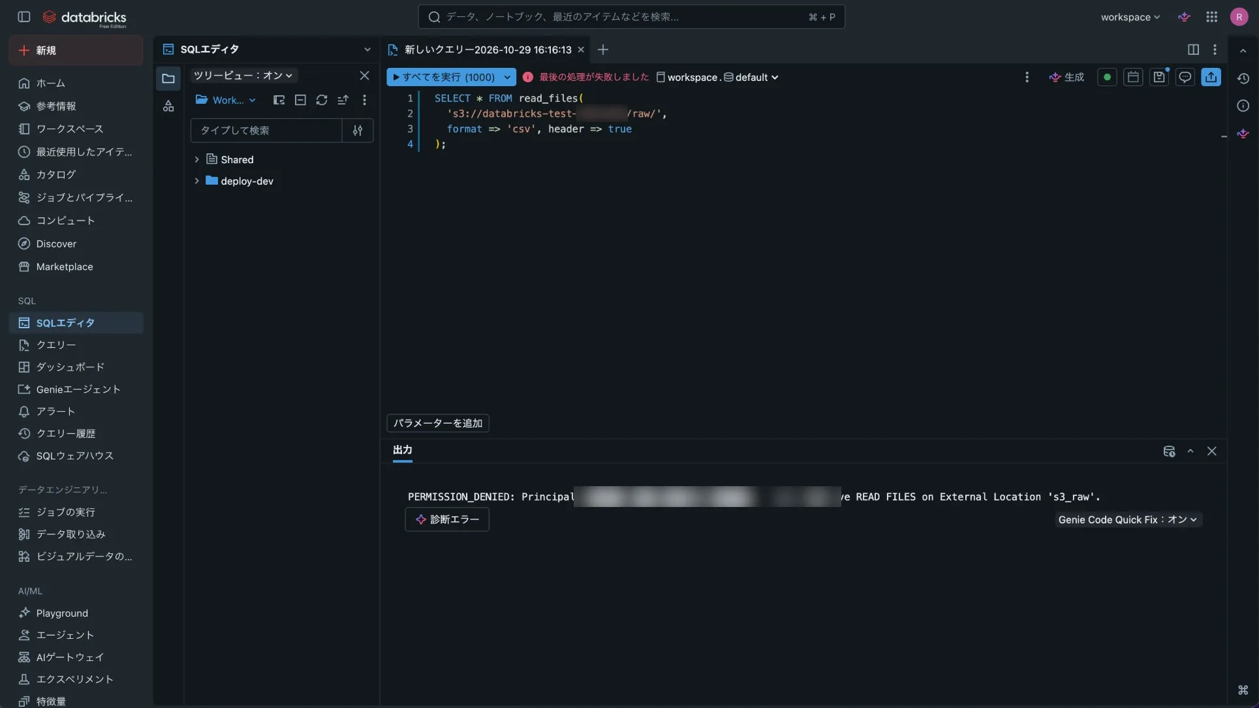Toggle split editor layout icon
Screen dimensions: 1259x708
tap(1193, 50)
